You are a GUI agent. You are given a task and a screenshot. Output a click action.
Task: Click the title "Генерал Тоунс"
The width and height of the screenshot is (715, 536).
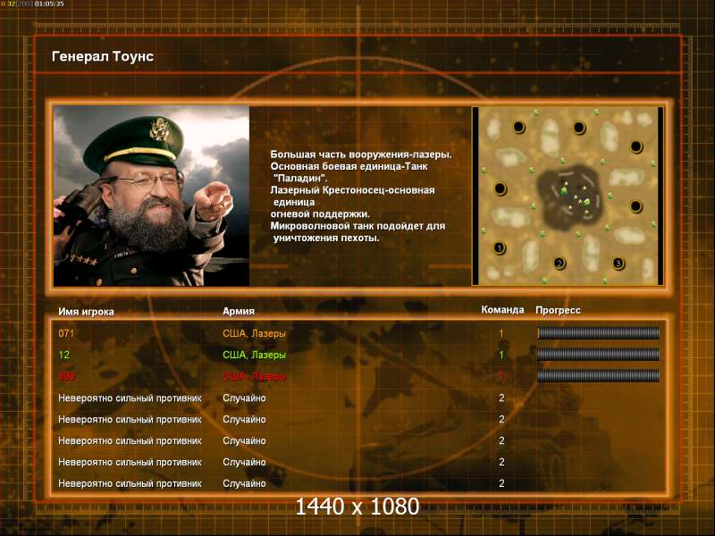coord(103,56)
